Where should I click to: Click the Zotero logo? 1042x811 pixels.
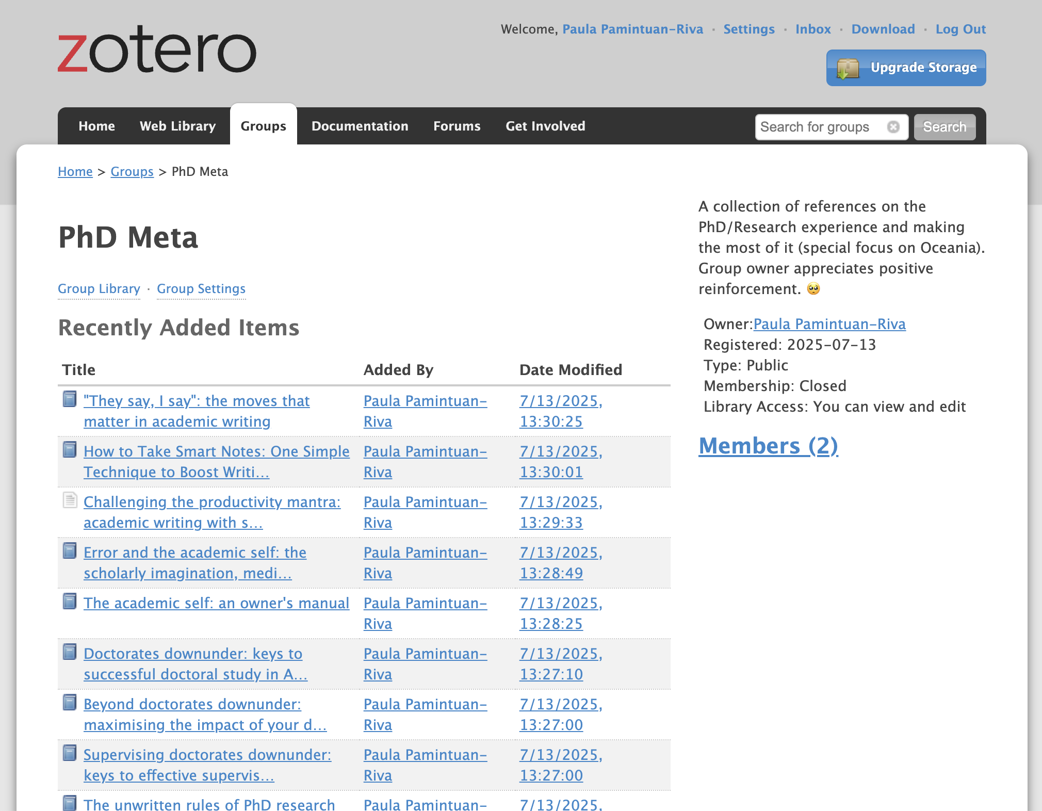[157, 49]
